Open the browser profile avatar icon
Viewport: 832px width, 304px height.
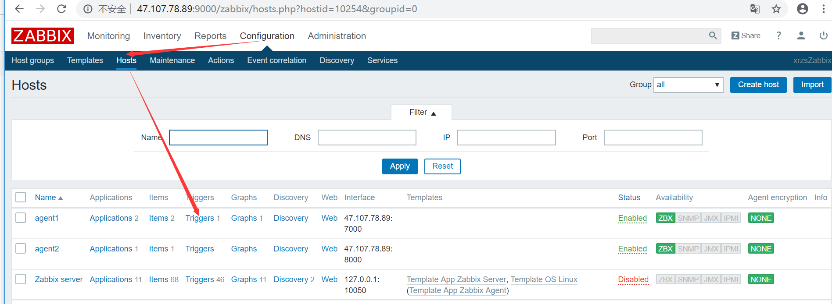803,9
